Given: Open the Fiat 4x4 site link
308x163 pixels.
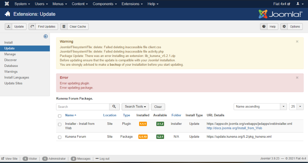Looking at the screenshot, I should pos(282,4).
